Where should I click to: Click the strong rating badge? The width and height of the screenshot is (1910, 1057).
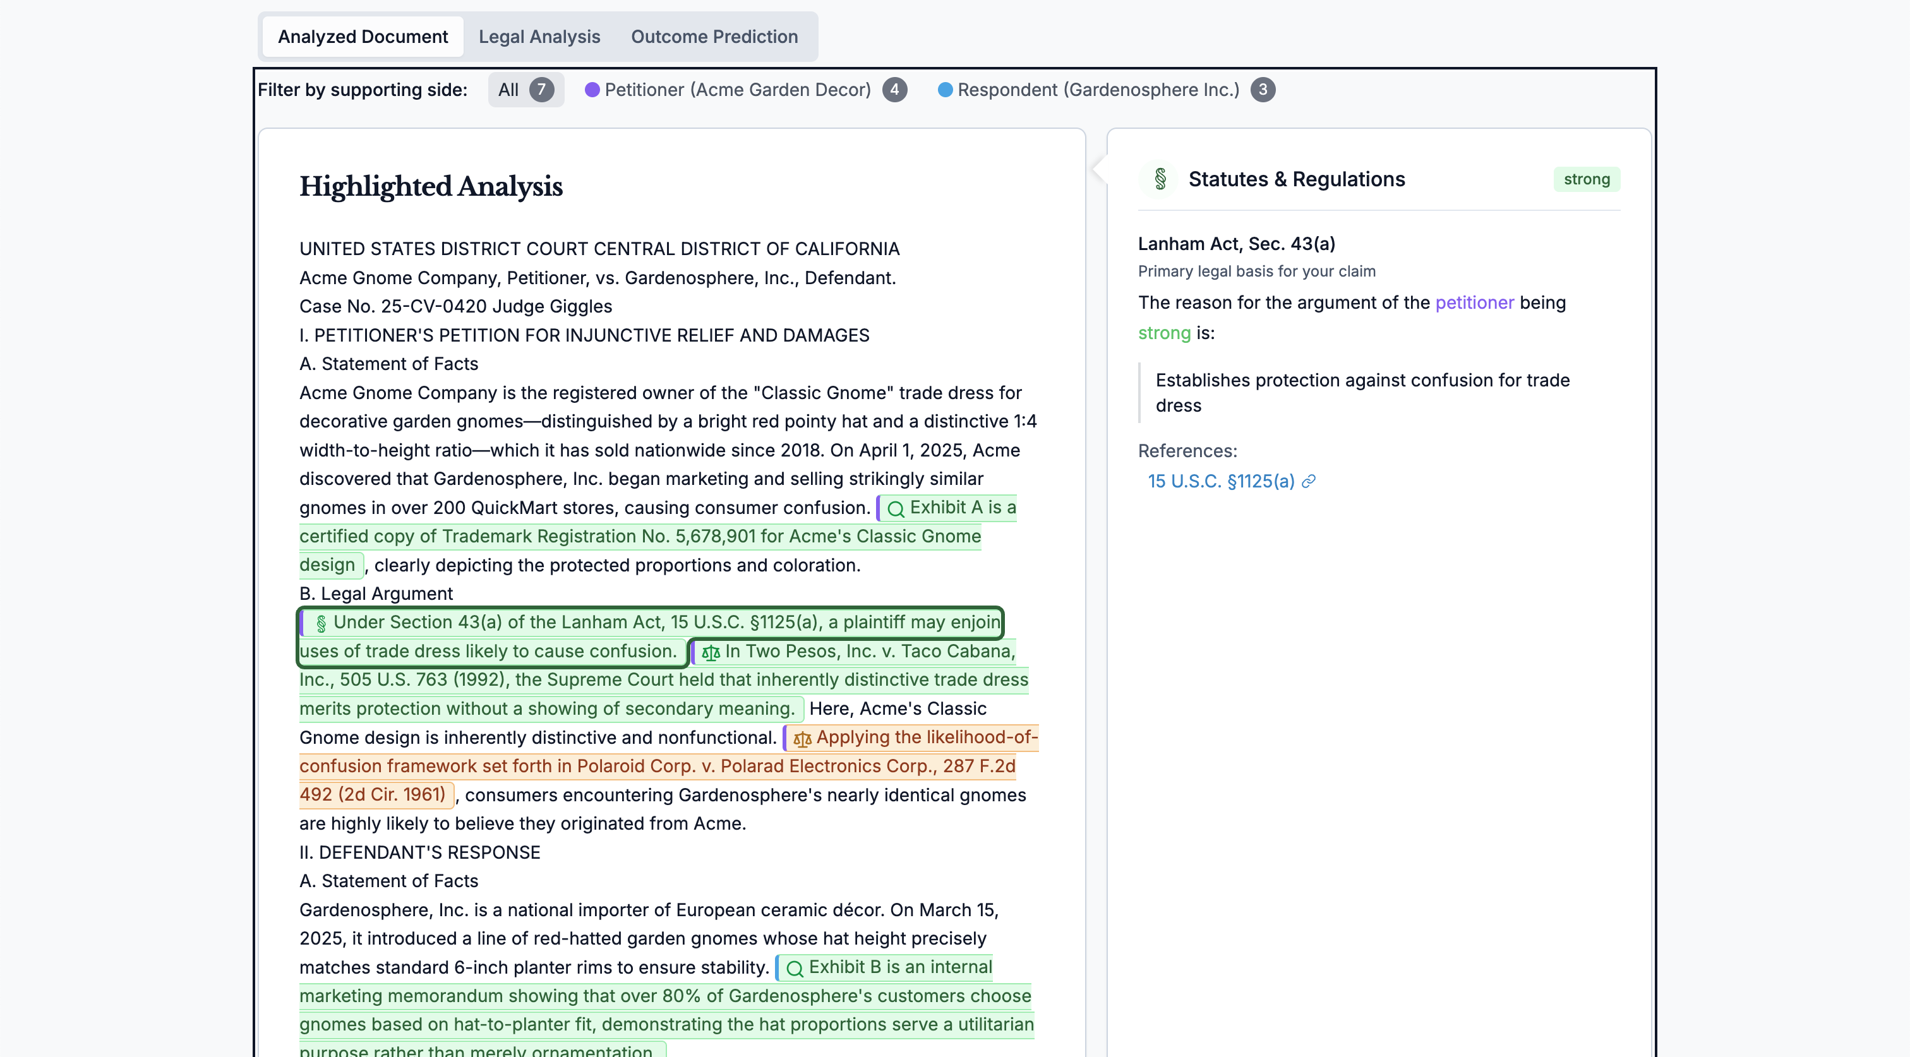pyautogui.click(x=1585, y=179)
